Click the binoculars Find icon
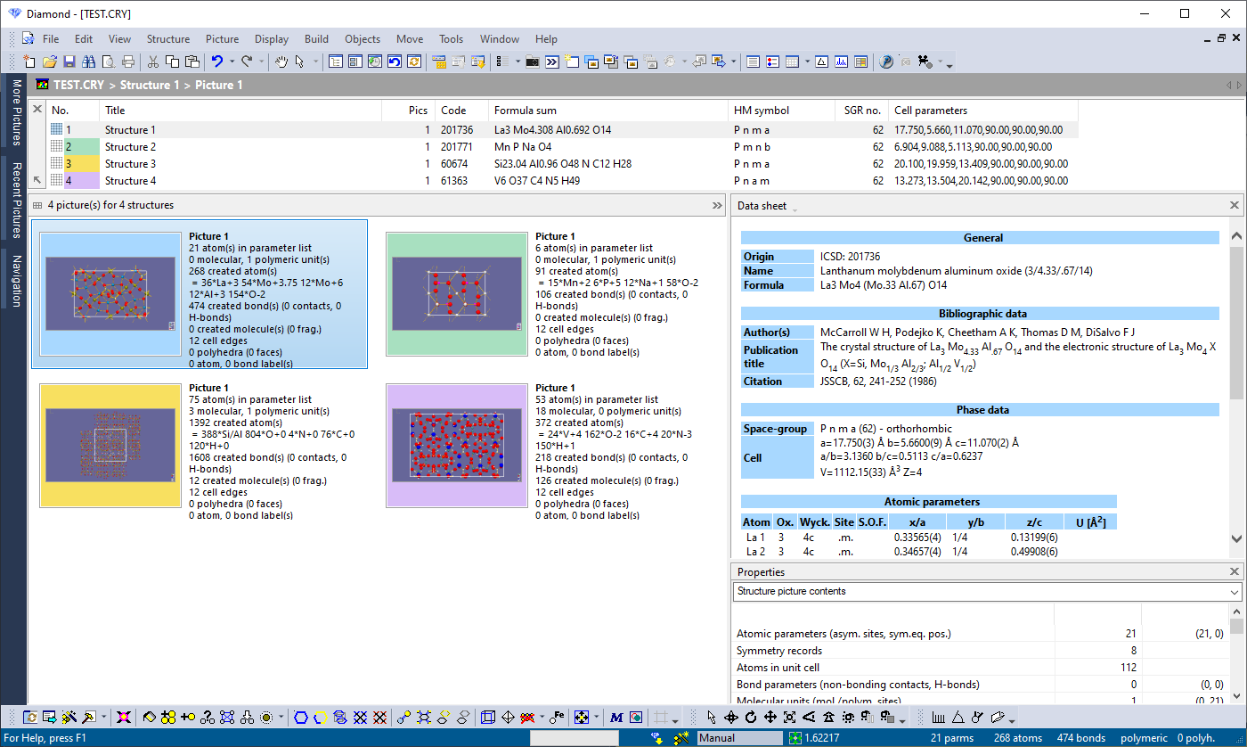This screenshot has height=747, width=1247. pyautogui.click(x=88, y=62)
